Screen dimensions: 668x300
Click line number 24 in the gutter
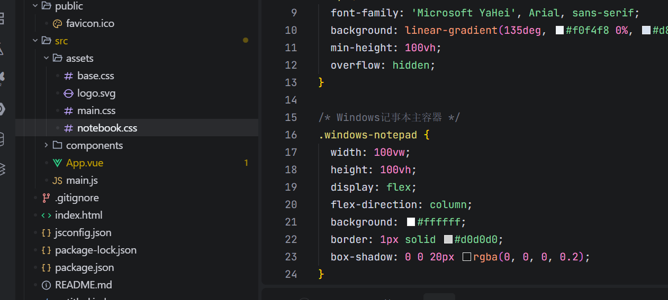pyautogui.click(x=291, y=274)
